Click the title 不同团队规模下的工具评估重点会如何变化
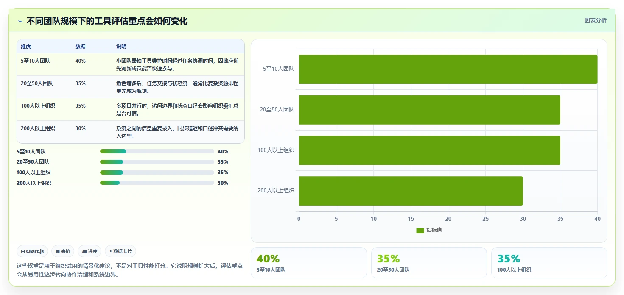Image resolution: width=624 pixels, height=295 pixels. point(107,21)
